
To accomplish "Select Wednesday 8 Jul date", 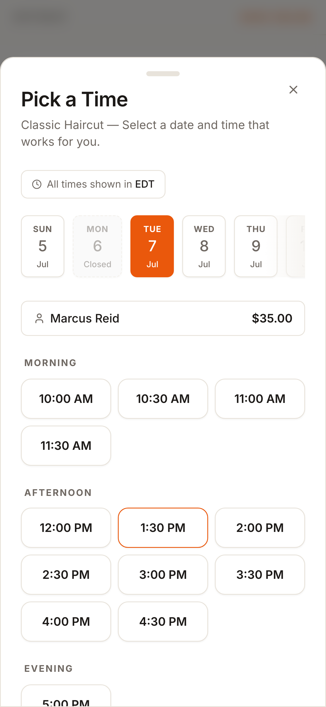I will pos(204,246).
